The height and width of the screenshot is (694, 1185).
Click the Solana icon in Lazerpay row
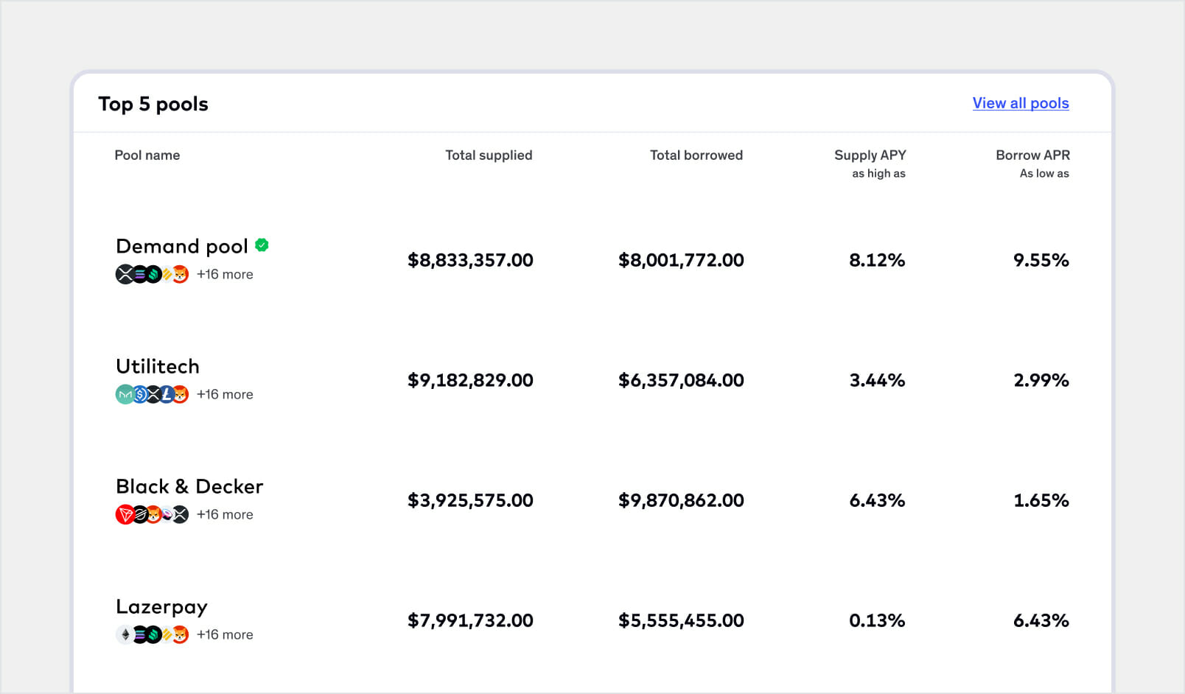coord(139,635)
